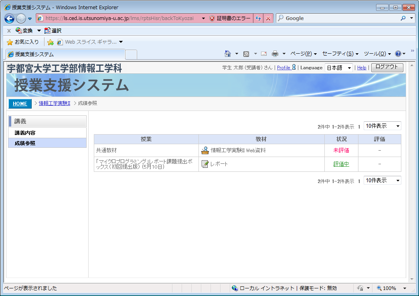Open the セーフティ(S) menu
Screen dimensions: 419x296
tap(340, 54)
